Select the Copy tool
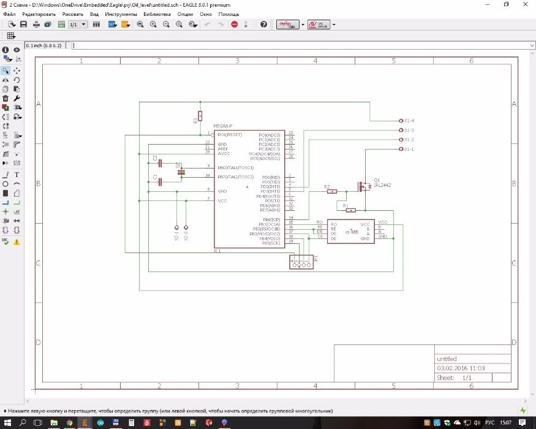The height and width of the screenshot is (429, 536). [x=6, y=89]
